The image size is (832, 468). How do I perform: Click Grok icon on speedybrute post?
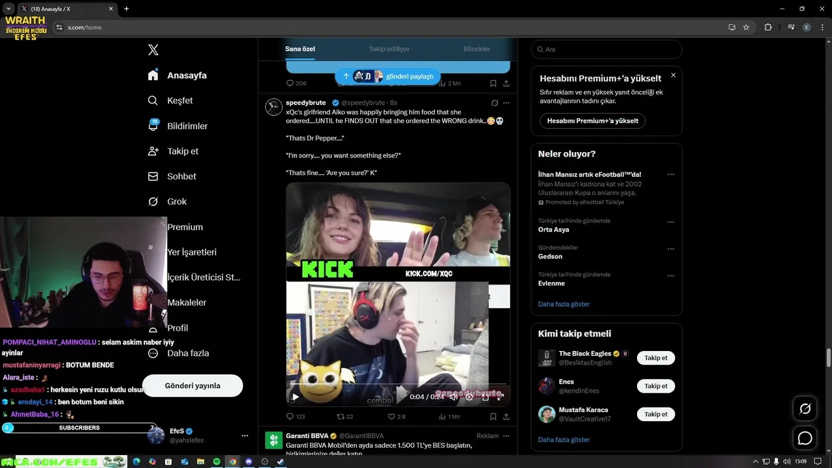point(495,103)
